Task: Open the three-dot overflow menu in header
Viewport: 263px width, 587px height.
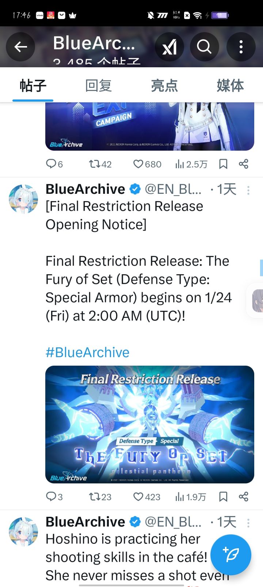Action: coord(241,47)
